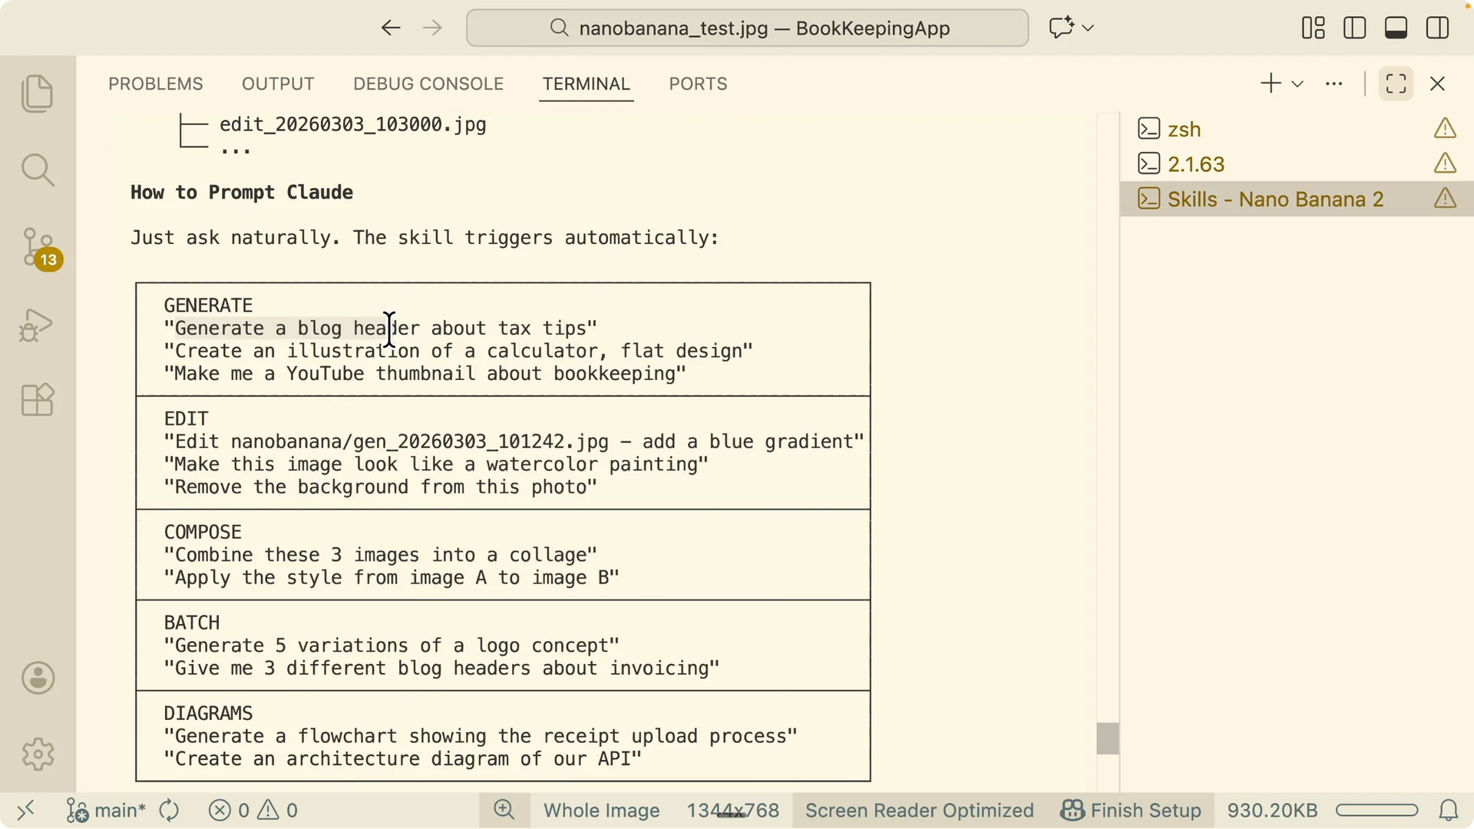Open the Extensions view
The height and width of the screenshot is (829, 1474).
pos(38,400)
